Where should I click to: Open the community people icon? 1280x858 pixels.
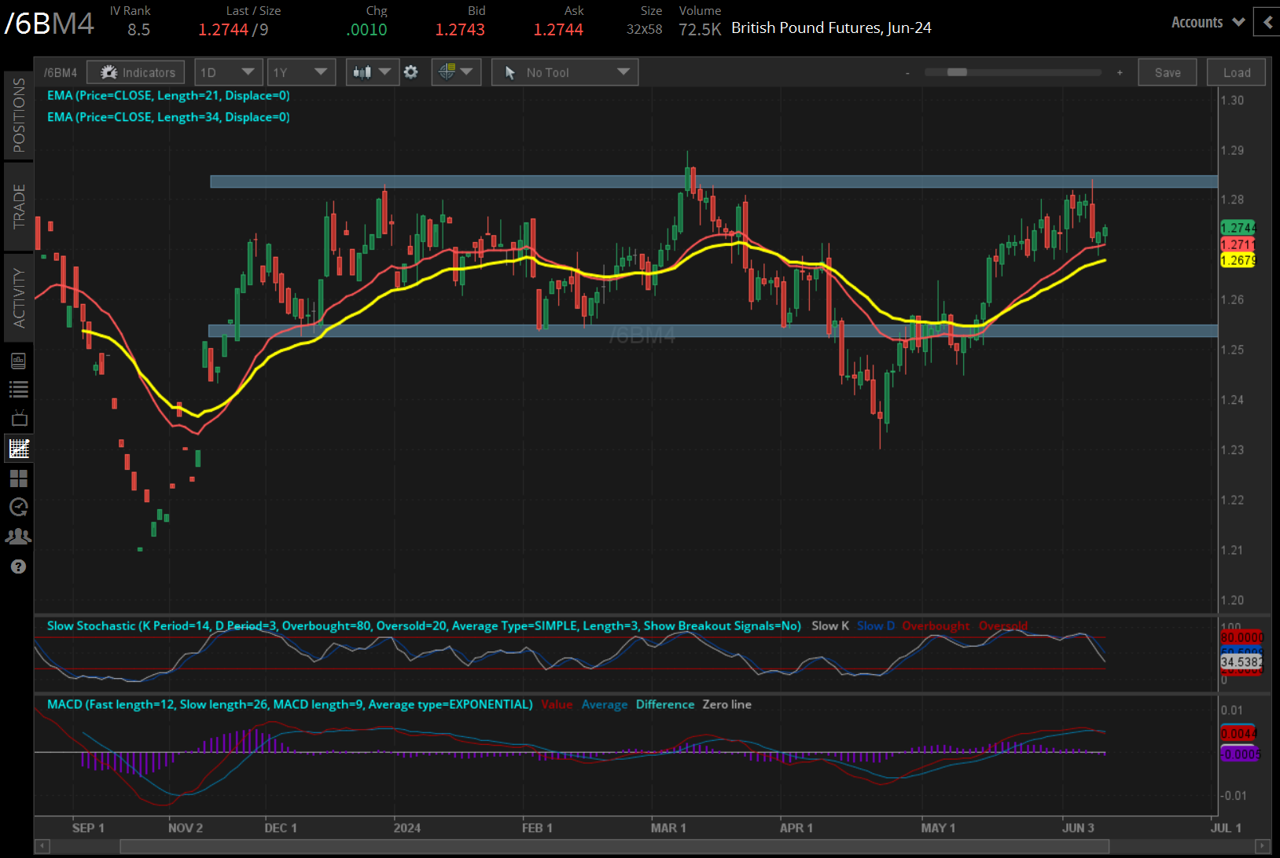tap(19, 537)
